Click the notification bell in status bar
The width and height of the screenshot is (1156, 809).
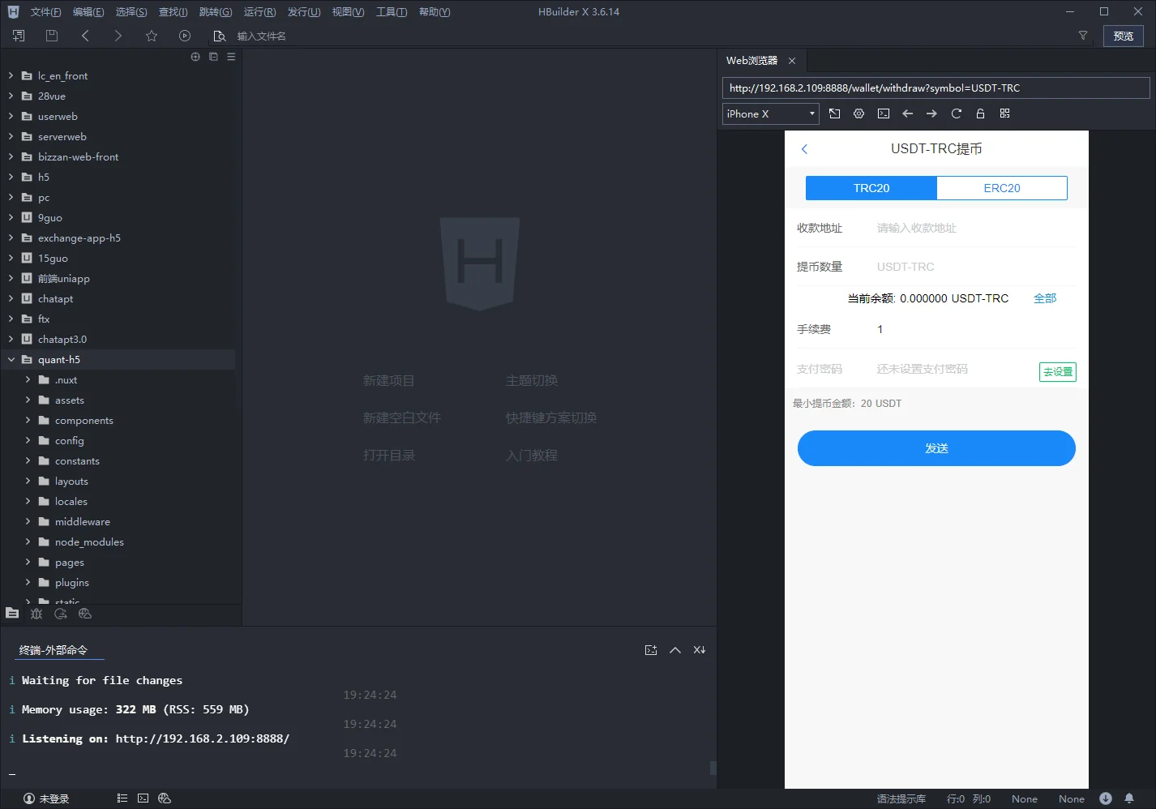[x=1129, y=798]
